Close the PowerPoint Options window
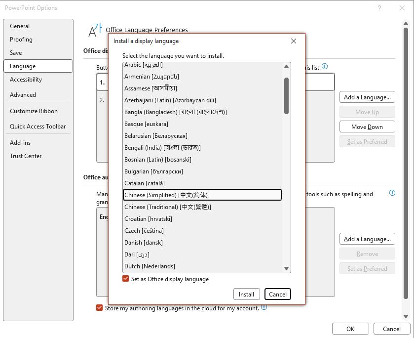 point(402,8)
